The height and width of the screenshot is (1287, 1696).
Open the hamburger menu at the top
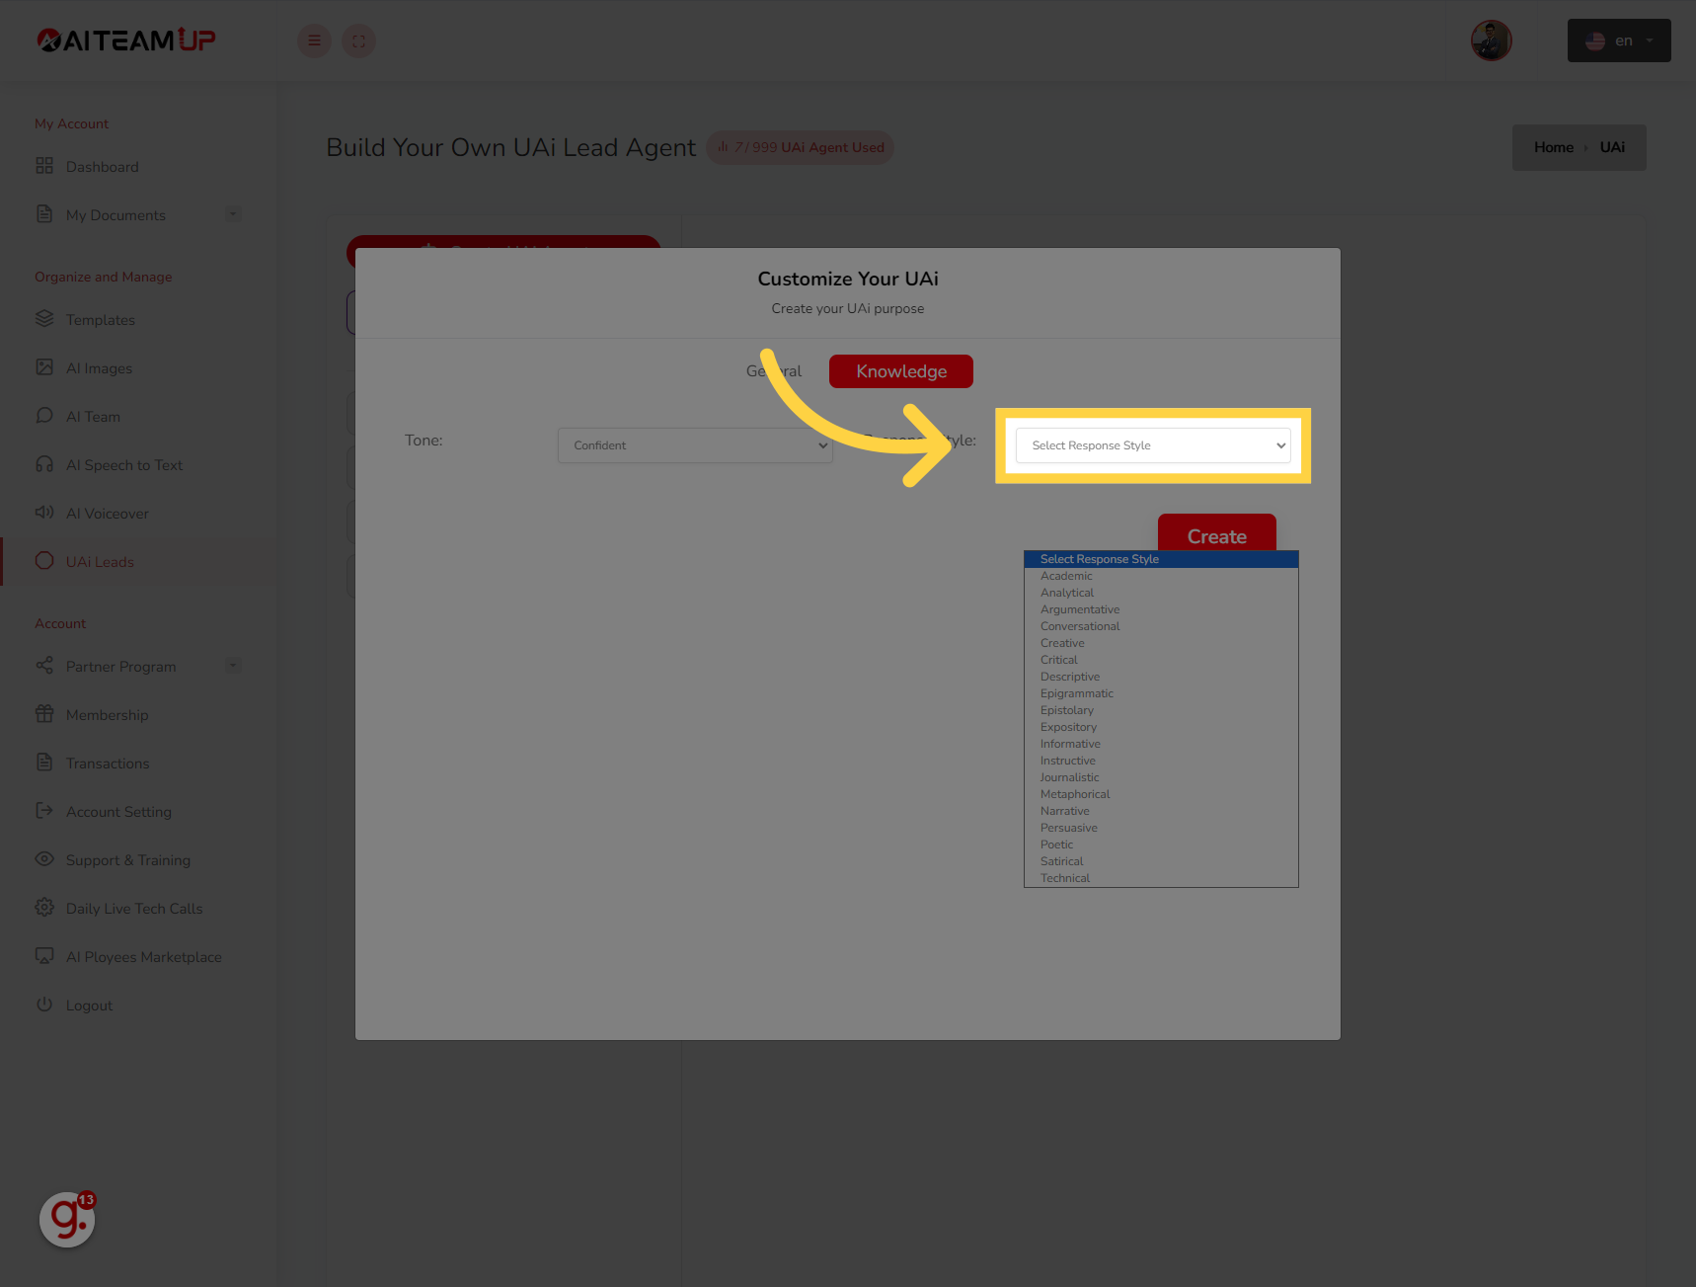coord(314,40)
